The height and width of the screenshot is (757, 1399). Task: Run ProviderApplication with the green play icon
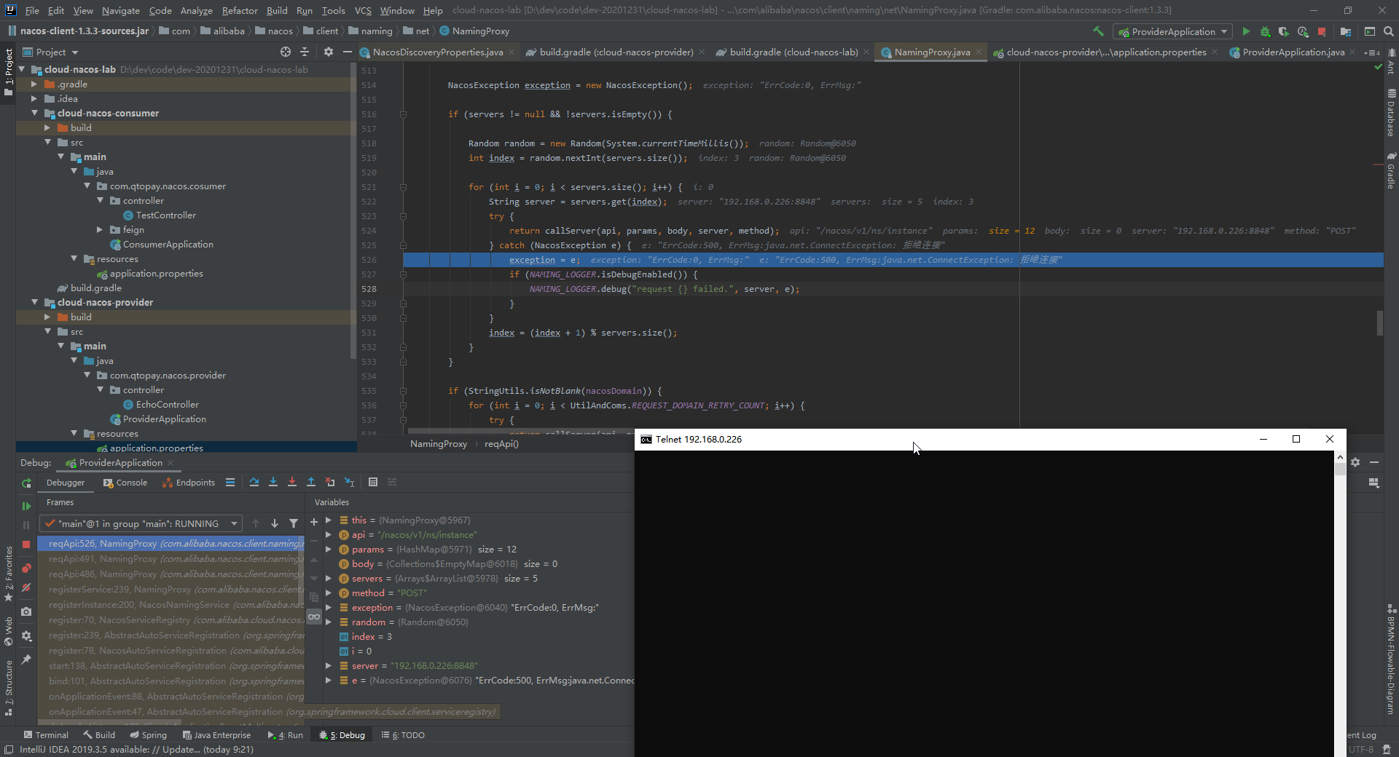click(1246, 31)
